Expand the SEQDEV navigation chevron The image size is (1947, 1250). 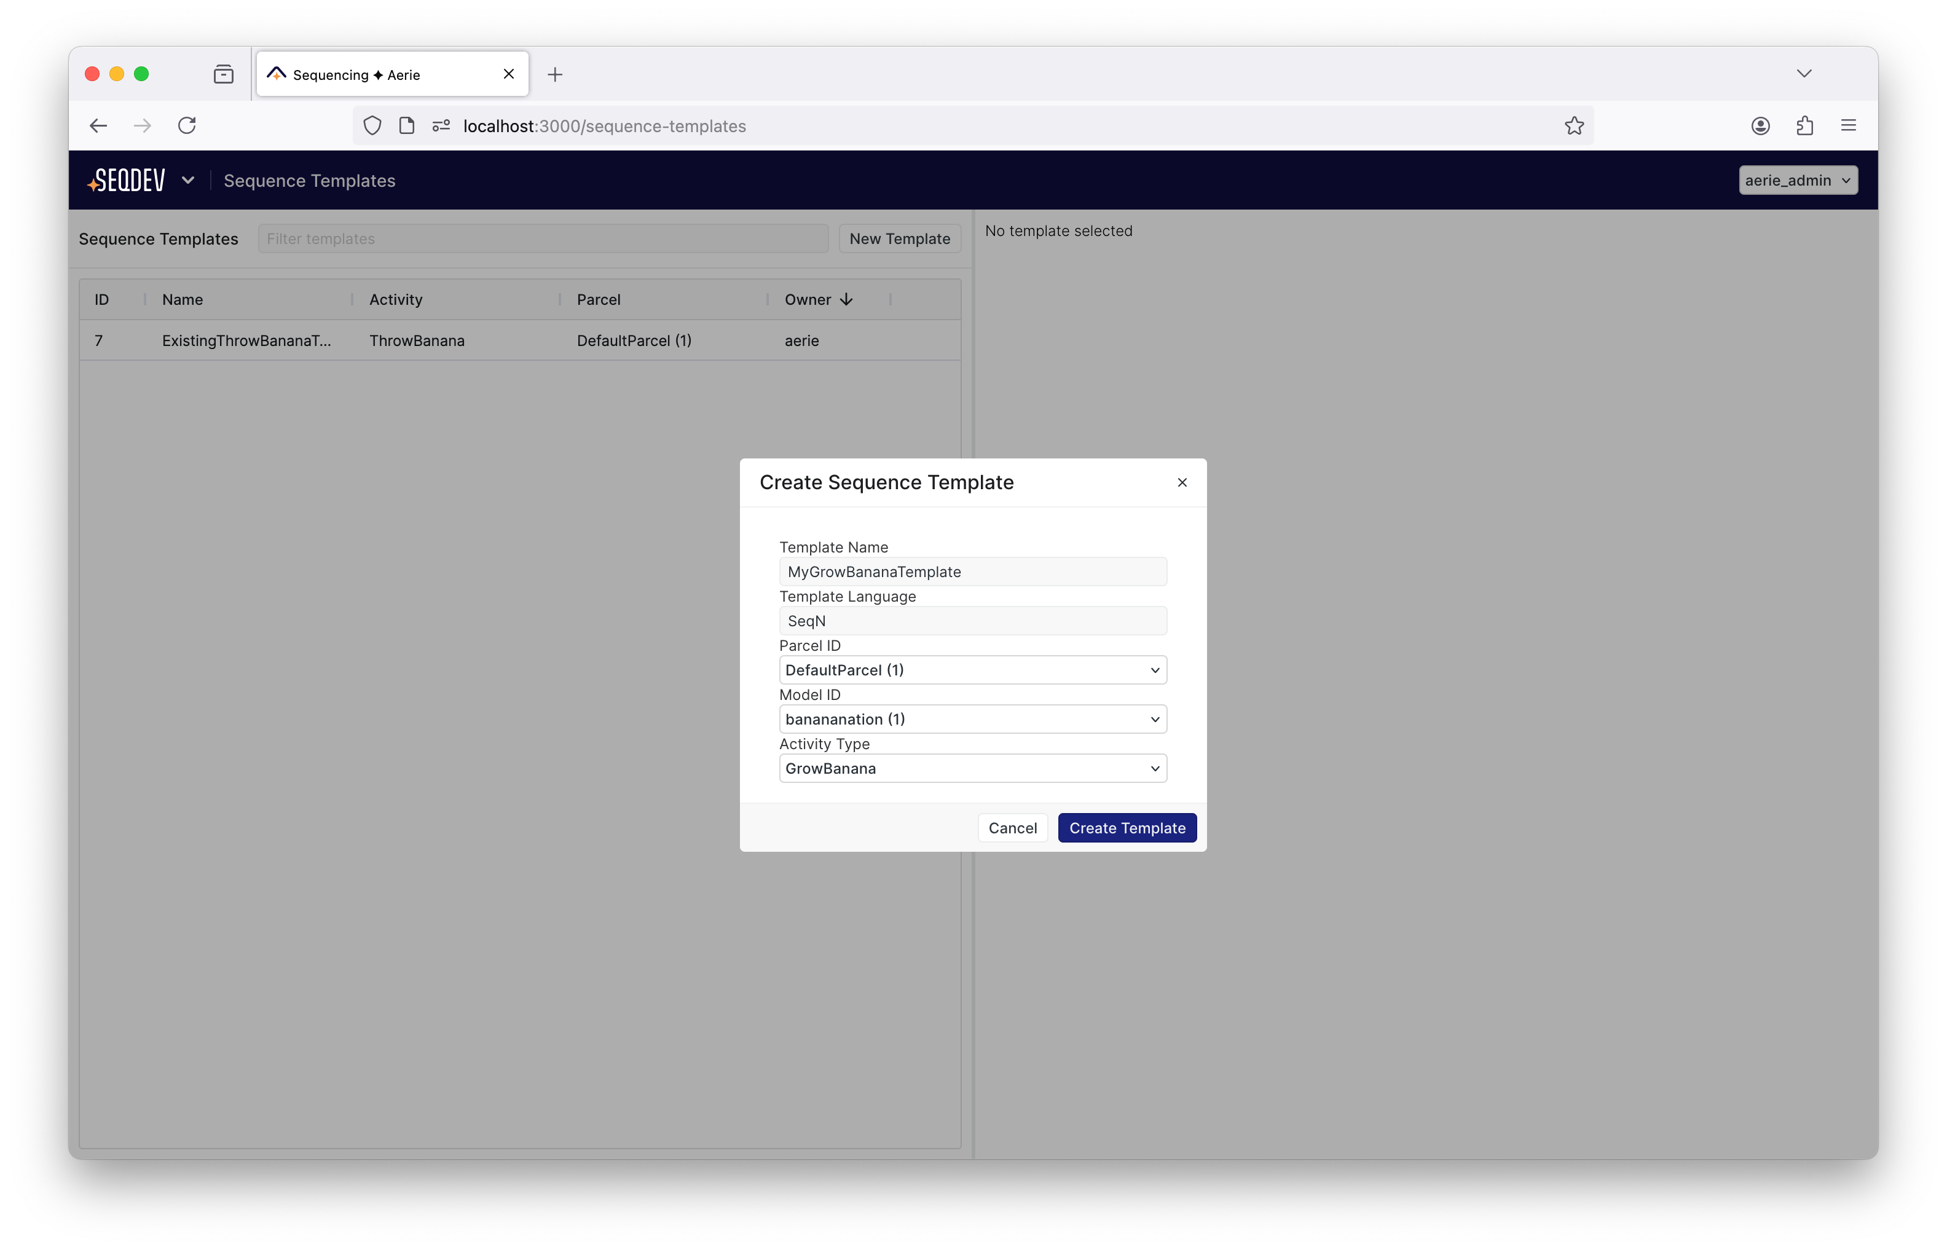pyautogui.click(x=189, y=179)
